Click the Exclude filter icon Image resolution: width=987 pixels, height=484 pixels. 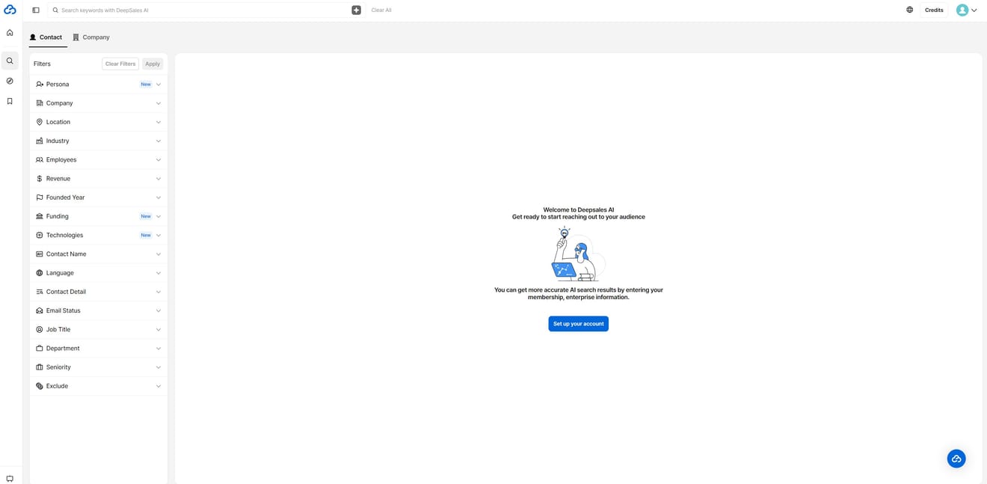[40, 386]
